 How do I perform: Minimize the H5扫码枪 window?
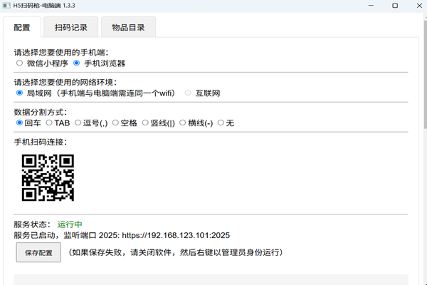click(371, 6)
